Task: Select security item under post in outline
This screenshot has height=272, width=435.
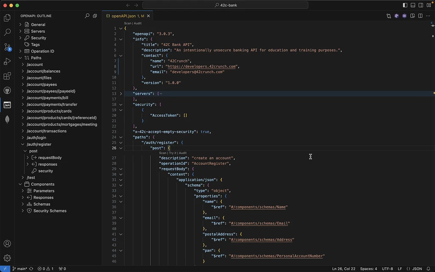Action: 45,171
